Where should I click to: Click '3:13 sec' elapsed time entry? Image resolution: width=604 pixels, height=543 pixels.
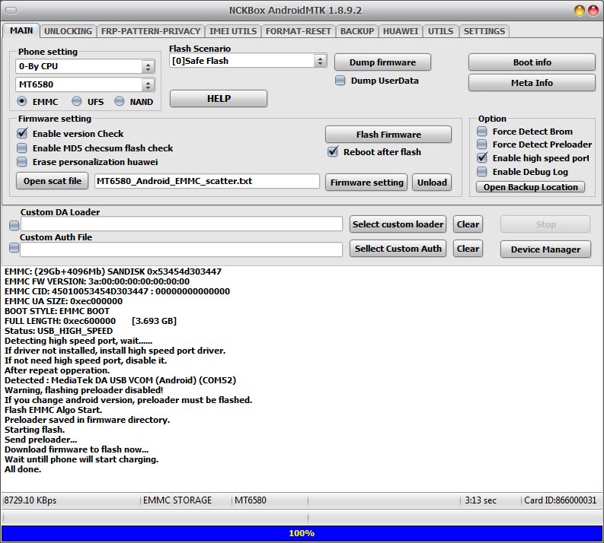(481, 500)
